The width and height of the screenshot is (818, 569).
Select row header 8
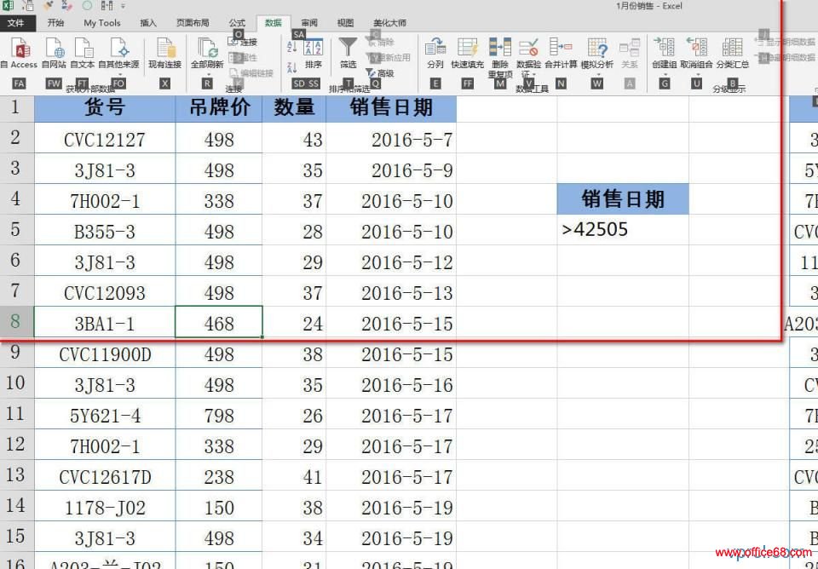14,321
